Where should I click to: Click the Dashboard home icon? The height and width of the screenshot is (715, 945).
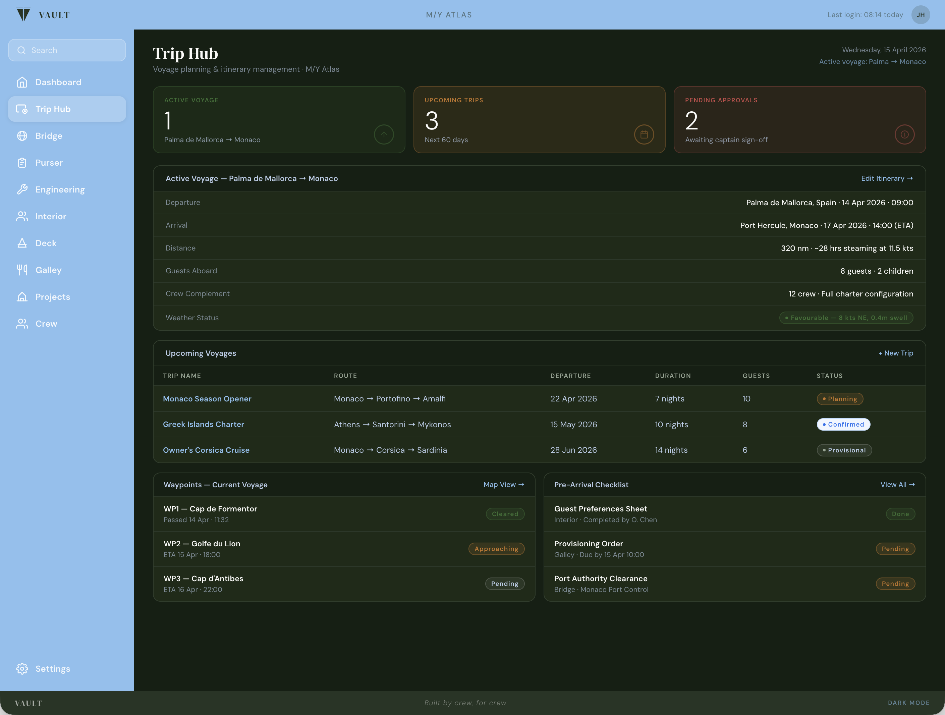coord(22,82)
